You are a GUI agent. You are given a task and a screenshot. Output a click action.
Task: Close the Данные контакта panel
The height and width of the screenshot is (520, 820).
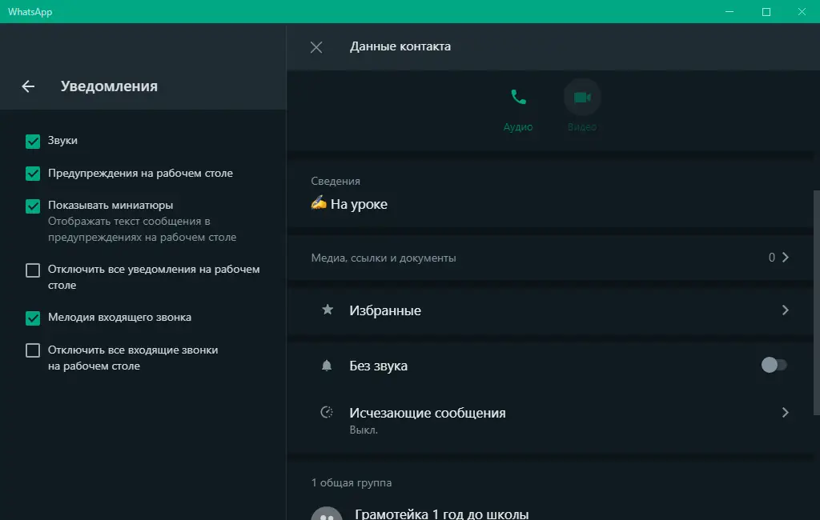pos(316,46)
